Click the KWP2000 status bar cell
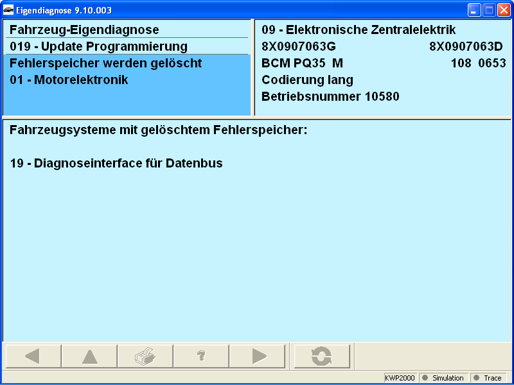 tap(400, 378)
